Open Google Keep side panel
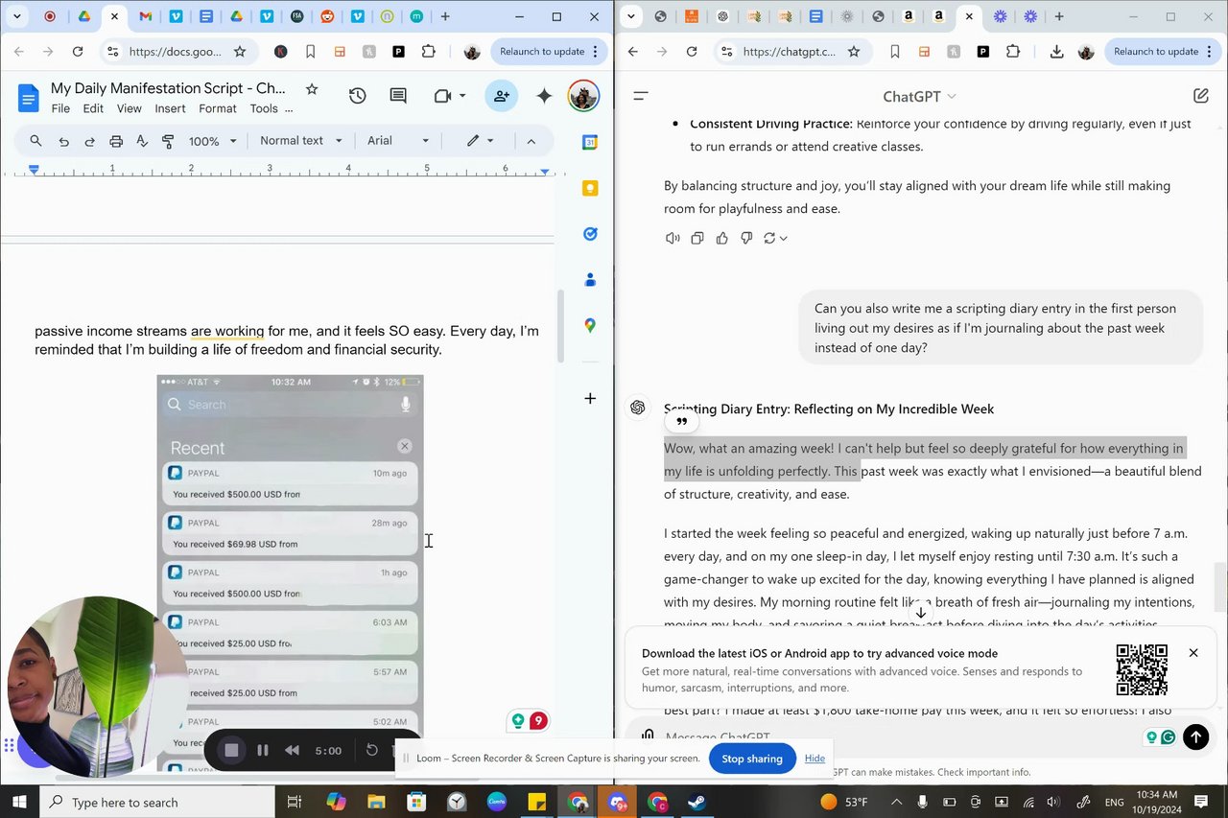 590,188
